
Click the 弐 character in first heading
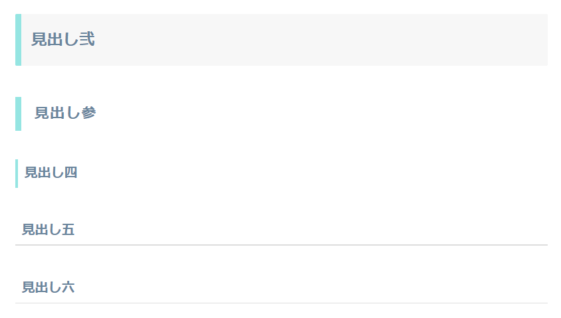tap(87, 39)
